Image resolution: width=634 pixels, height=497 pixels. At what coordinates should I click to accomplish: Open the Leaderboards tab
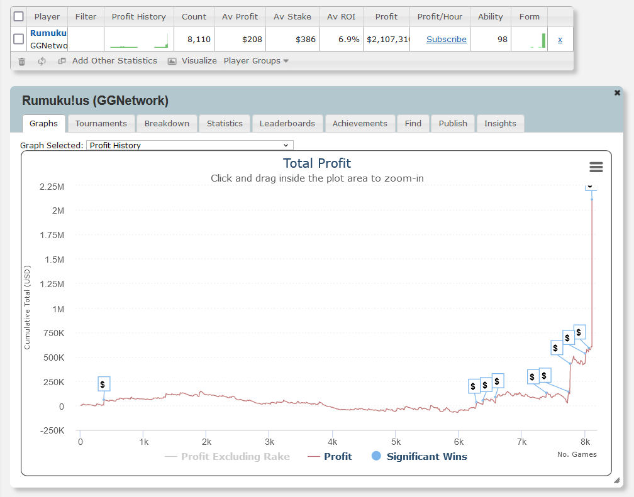click(287, 123)
